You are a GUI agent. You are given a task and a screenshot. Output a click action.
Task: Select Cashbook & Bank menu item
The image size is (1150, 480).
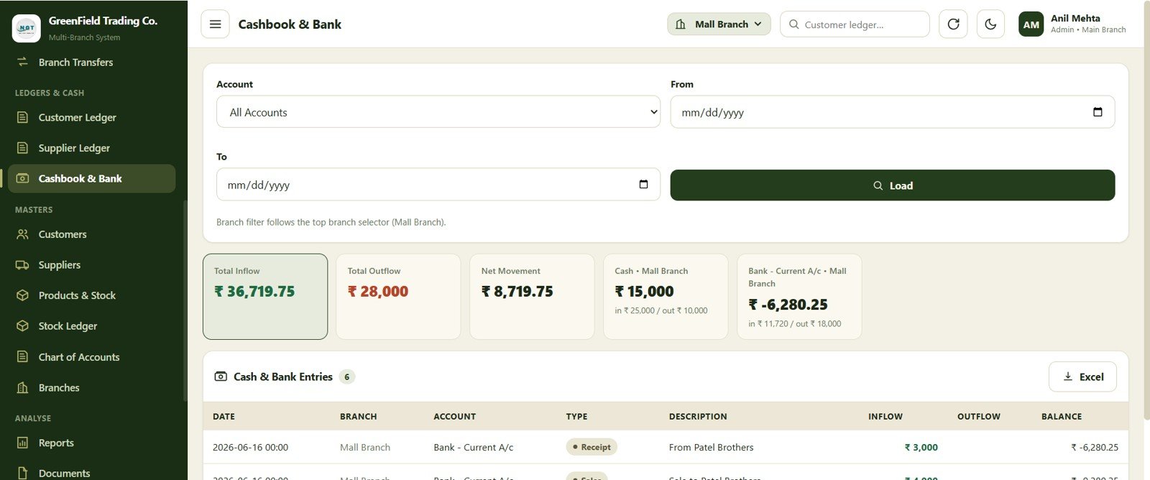[91, 178]
